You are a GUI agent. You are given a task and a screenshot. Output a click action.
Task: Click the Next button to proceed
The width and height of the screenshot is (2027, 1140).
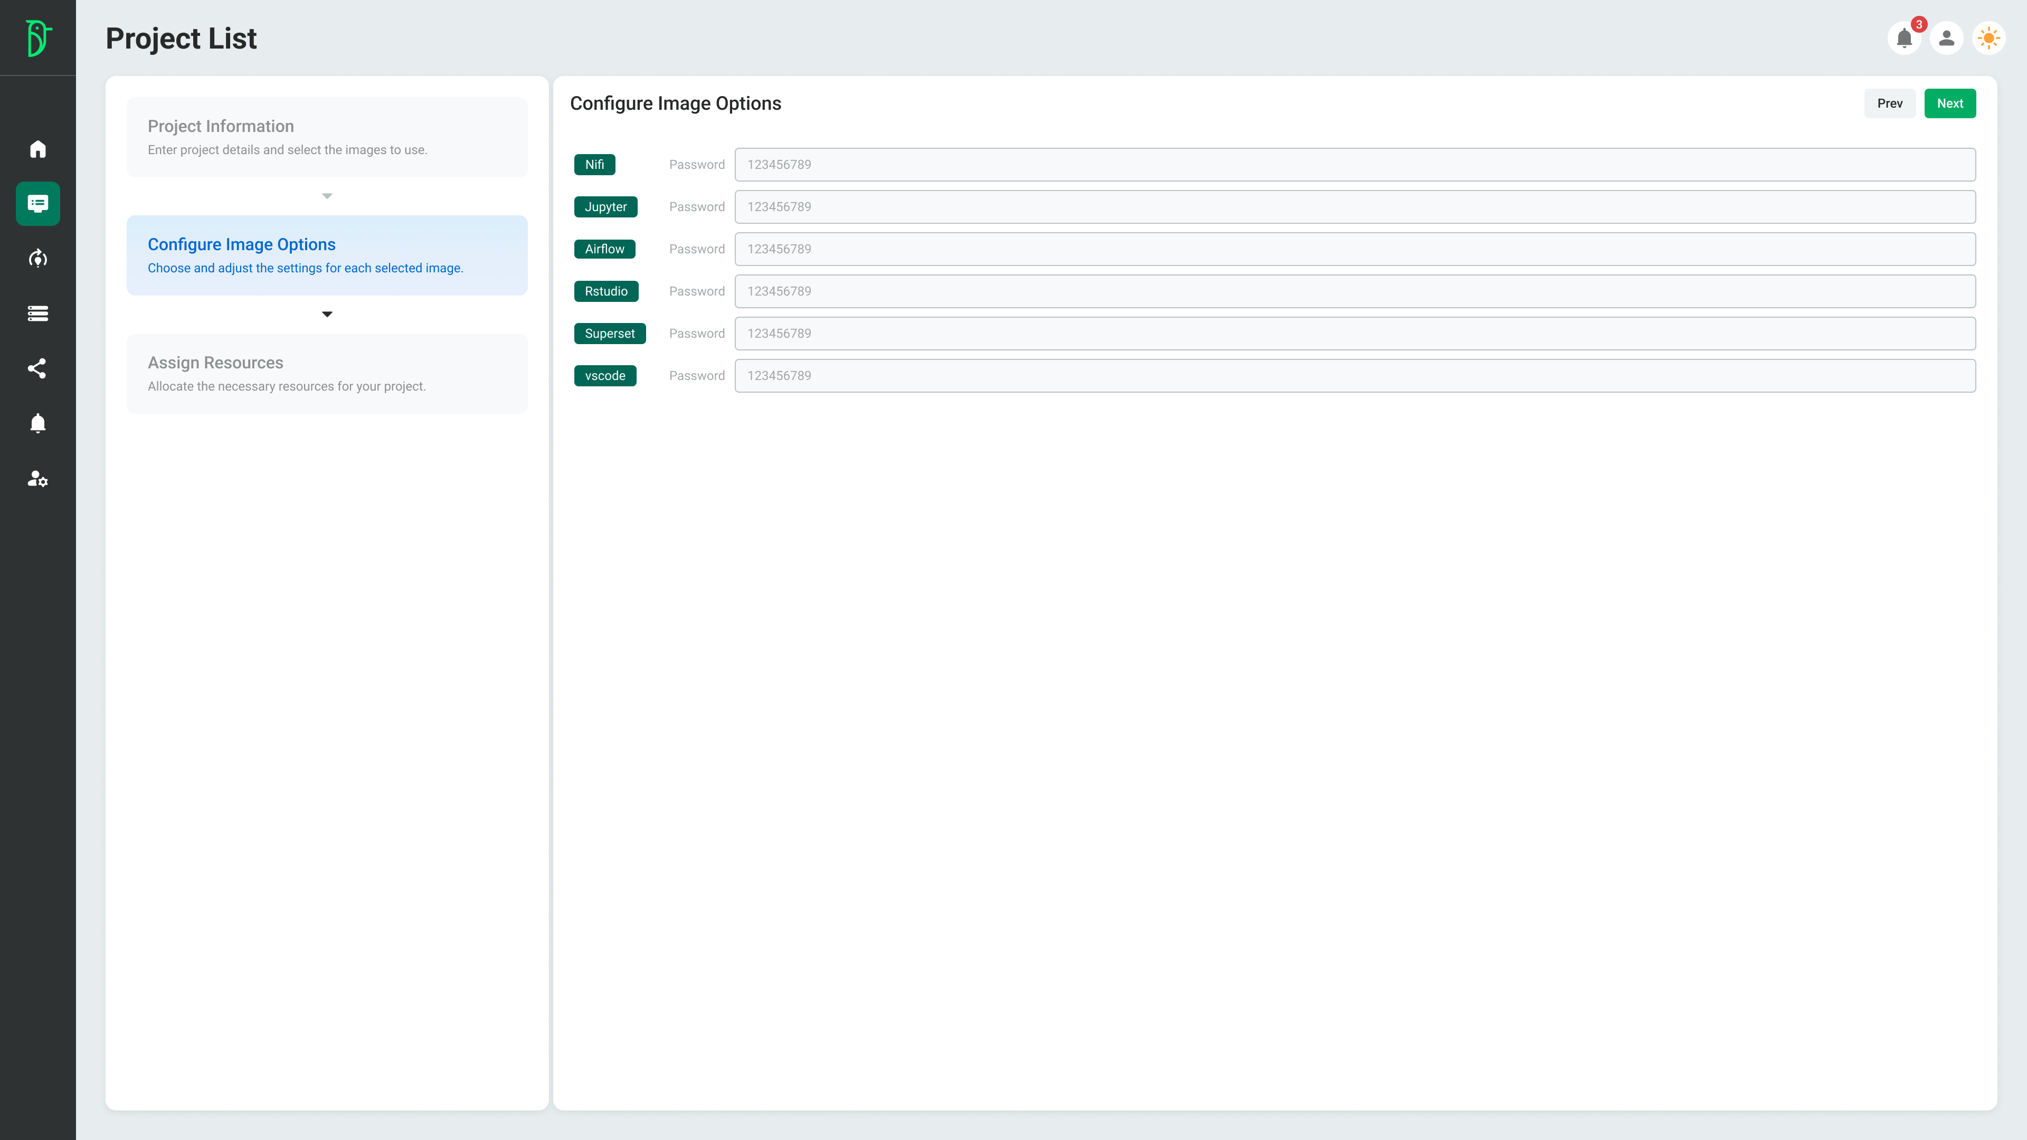(x=1950, y=103)
